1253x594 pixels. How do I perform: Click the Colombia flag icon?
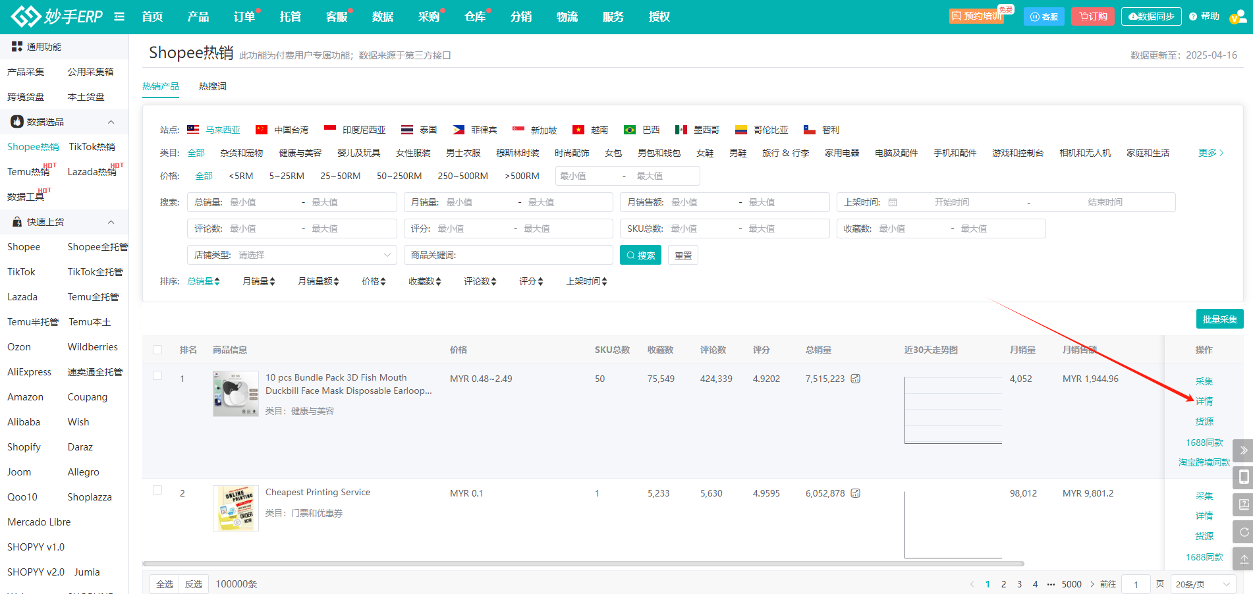tap(741, 130)
